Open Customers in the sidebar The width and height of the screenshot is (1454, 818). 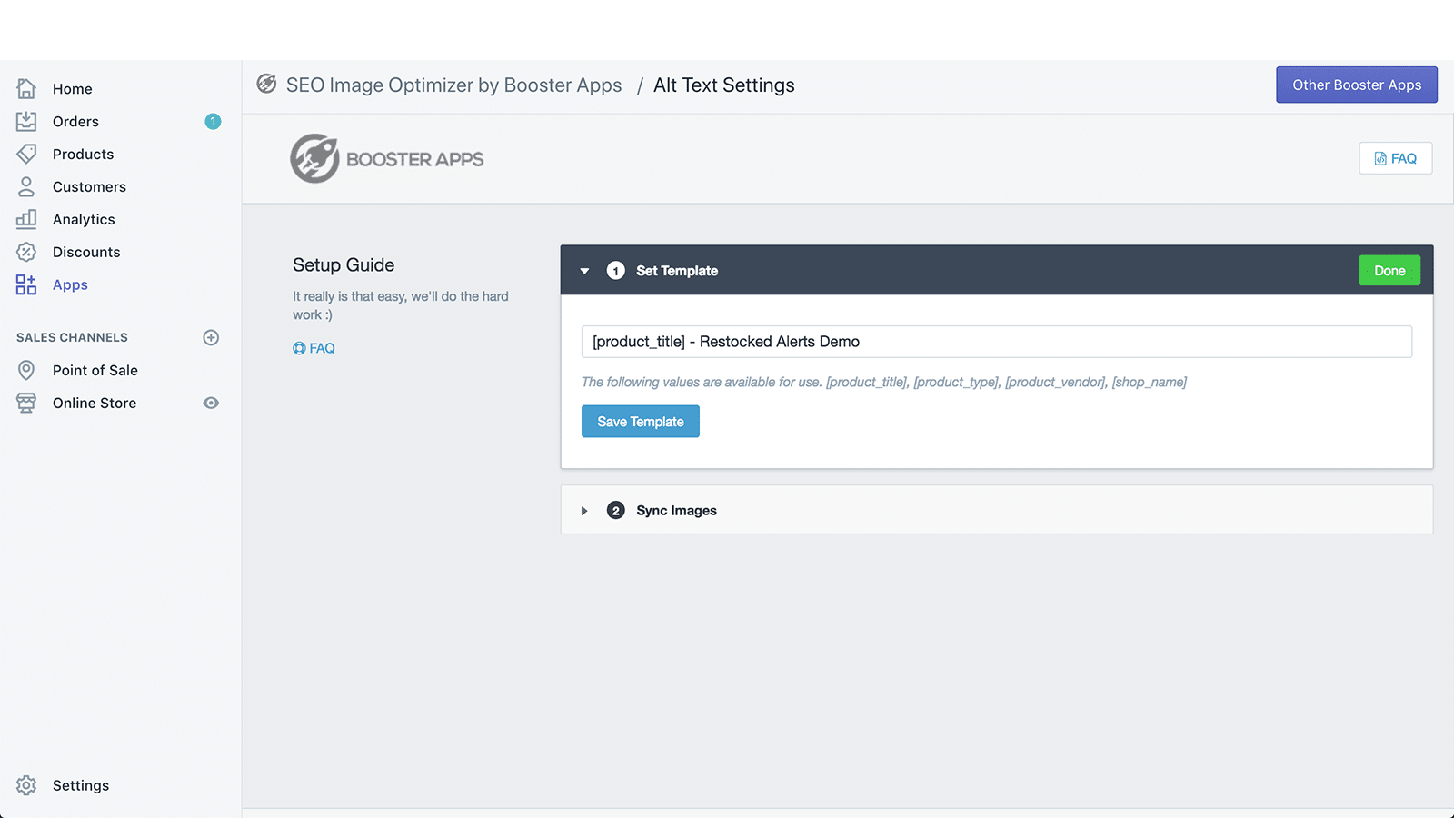[x=89, y=186]
